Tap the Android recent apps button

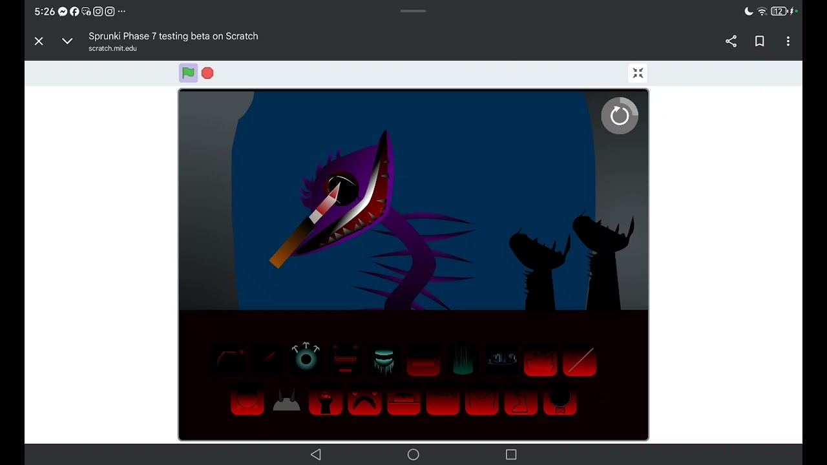click(511, 455)
